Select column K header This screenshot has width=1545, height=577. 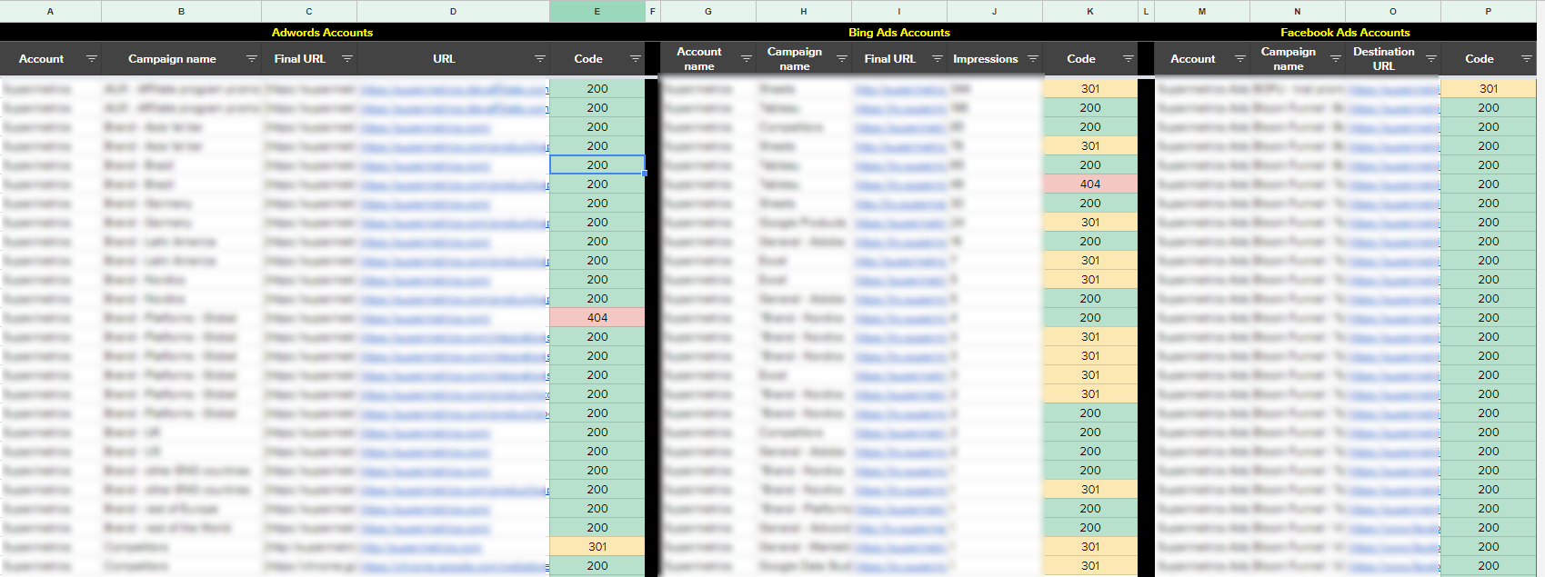[1090, 12]
